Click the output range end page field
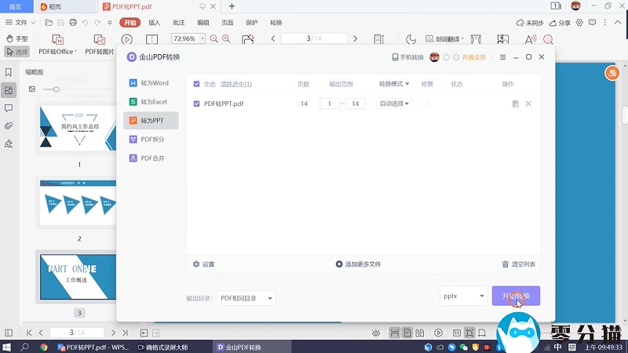This screenshot has width=628, height=353. 356,104
